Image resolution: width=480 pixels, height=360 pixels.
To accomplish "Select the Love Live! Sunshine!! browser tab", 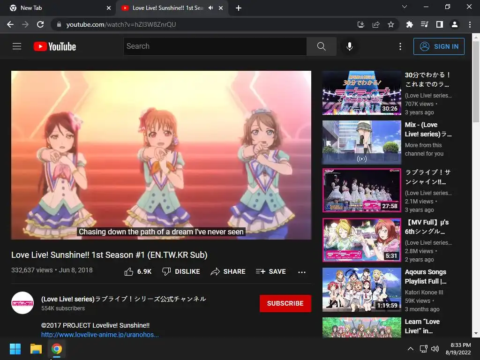I will click(168, 8).
